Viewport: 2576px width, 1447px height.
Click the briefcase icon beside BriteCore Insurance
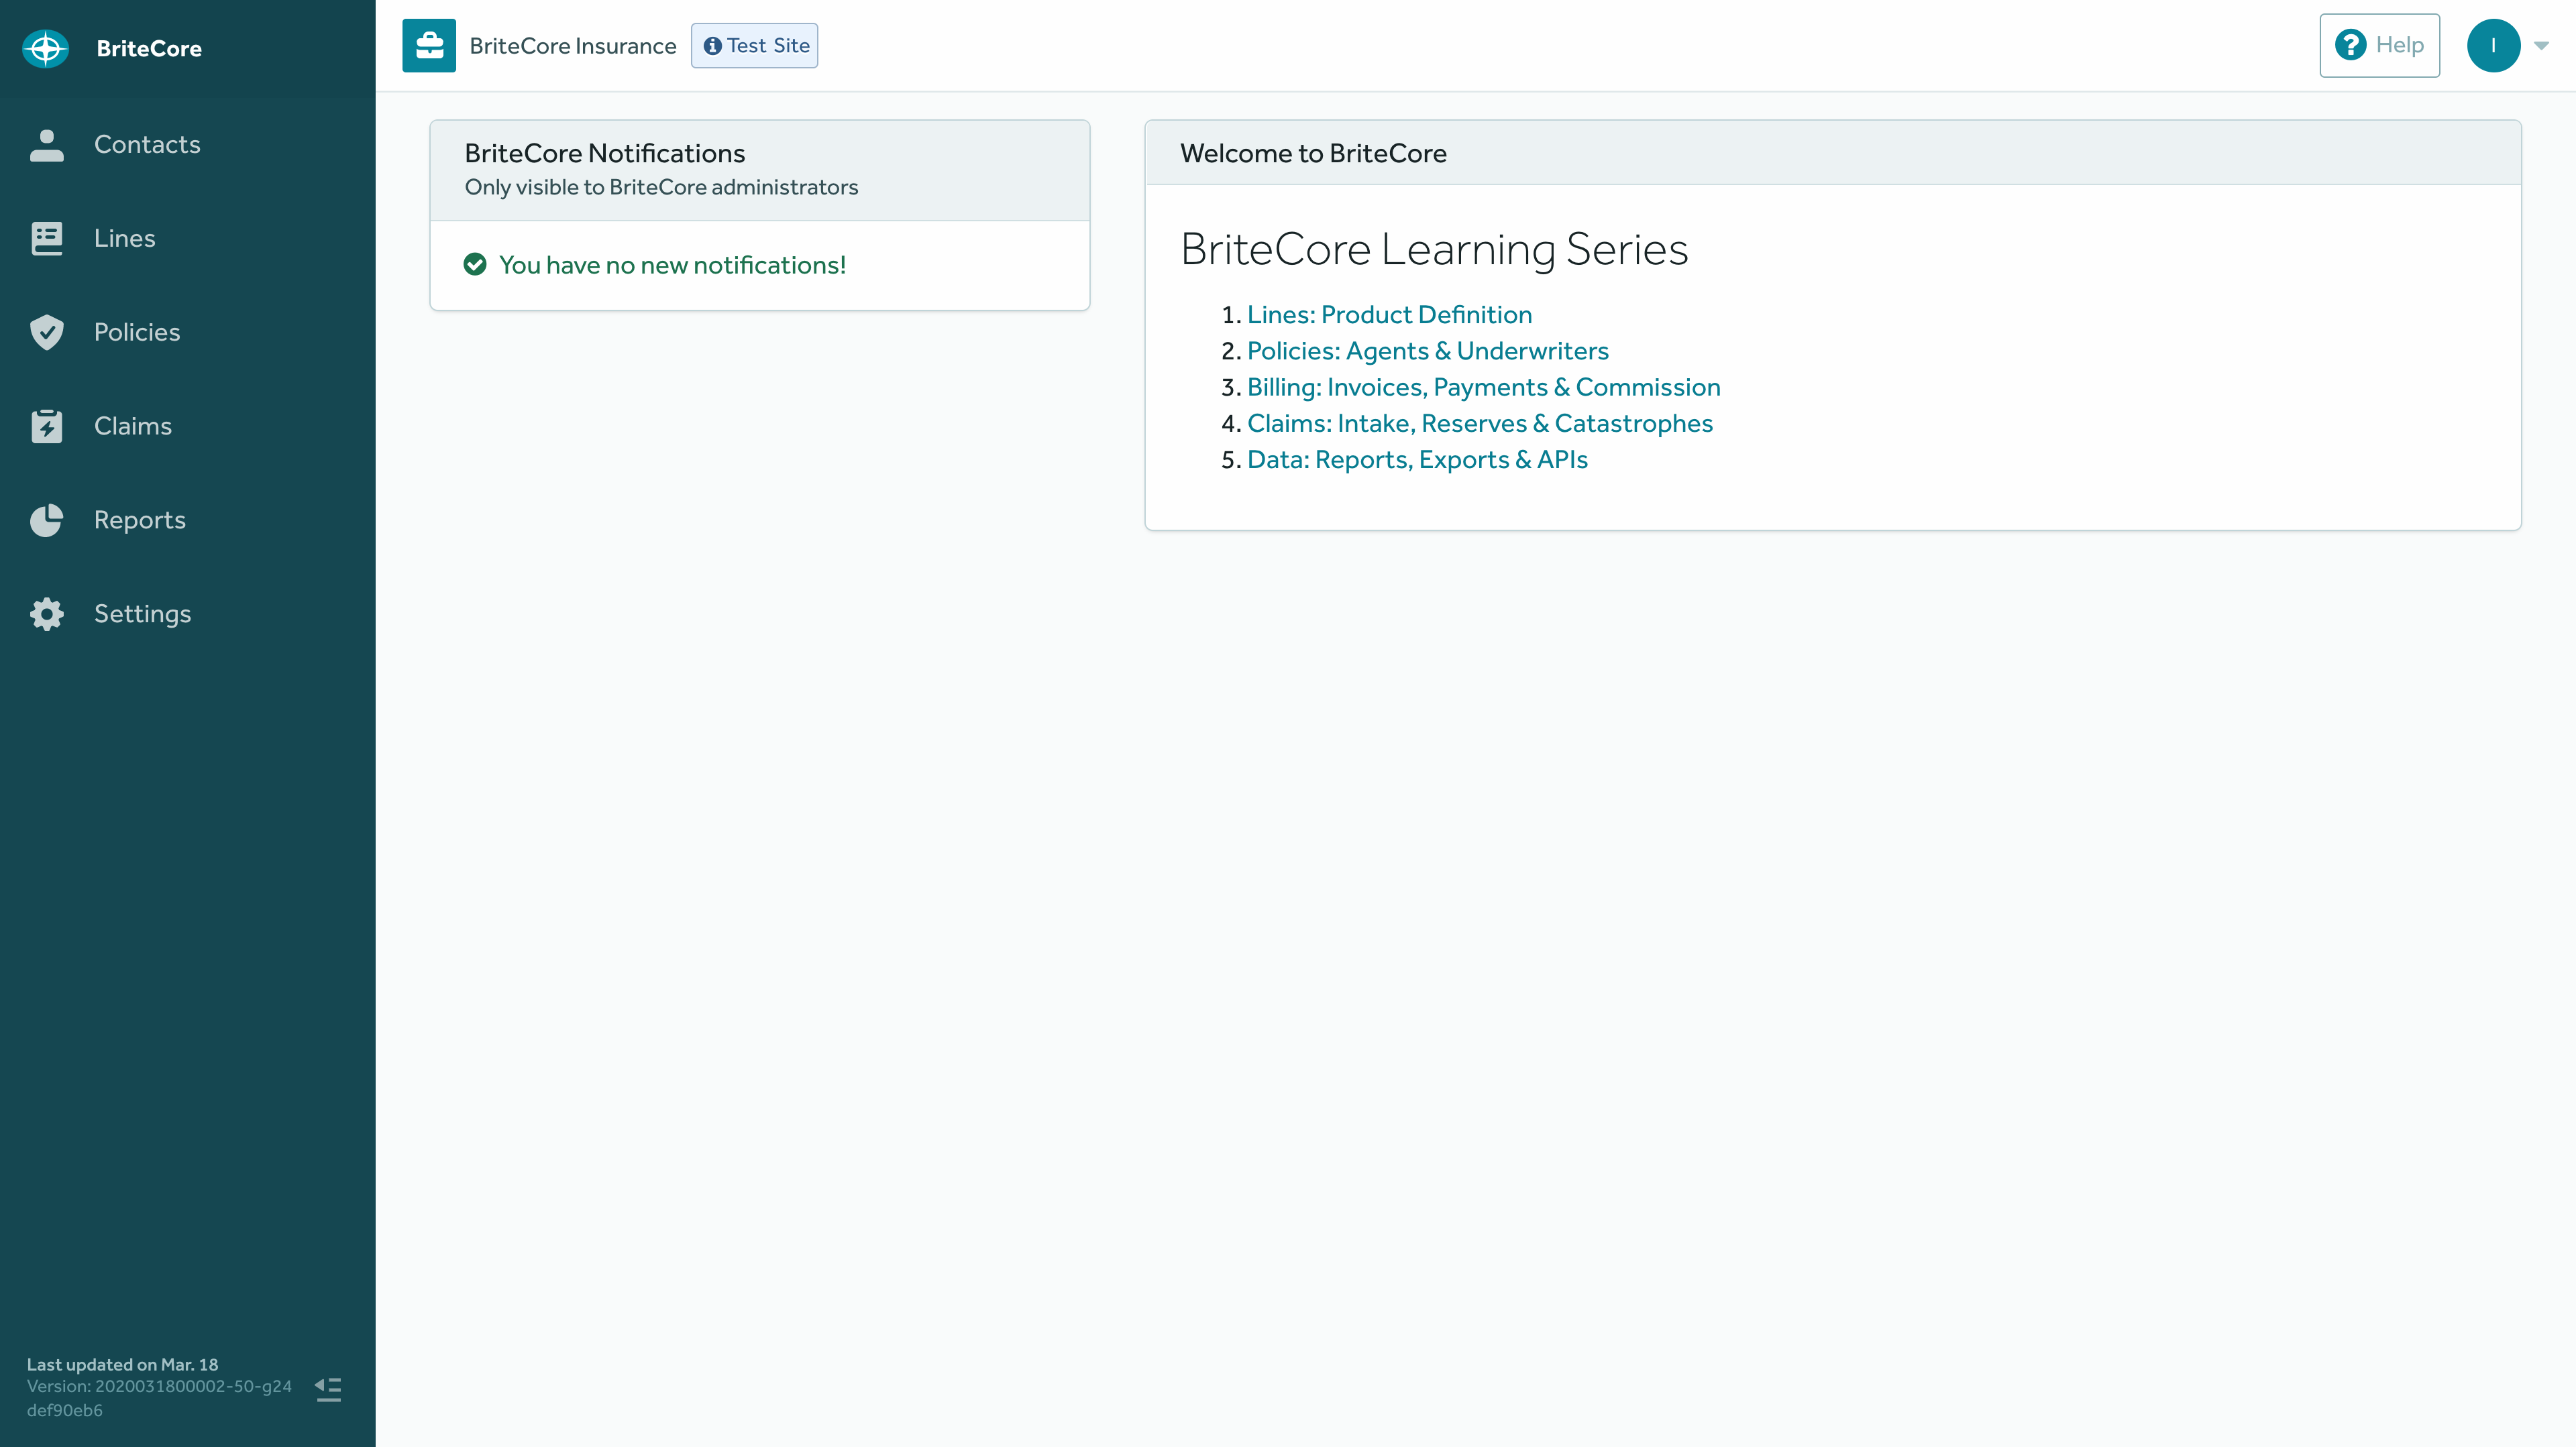429,46
